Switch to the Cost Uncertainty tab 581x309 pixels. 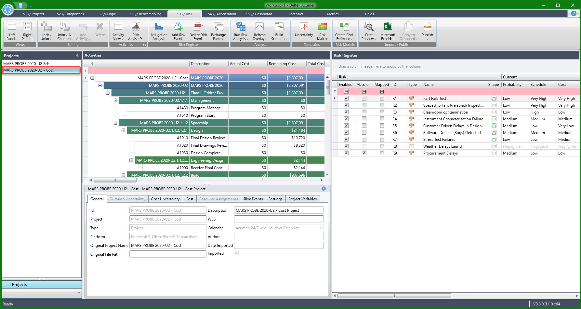tap(165, 199)
